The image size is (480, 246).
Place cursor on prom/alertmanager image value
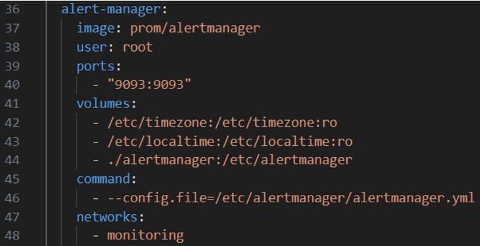click(x=195, y=29)
